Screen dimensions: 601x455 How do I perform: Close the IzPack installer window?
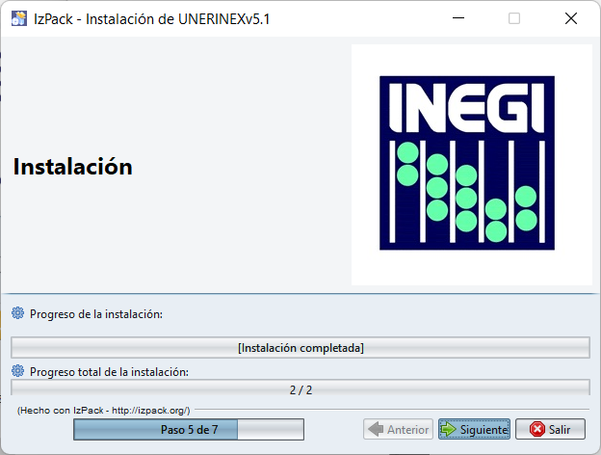[x=571, y=18]
